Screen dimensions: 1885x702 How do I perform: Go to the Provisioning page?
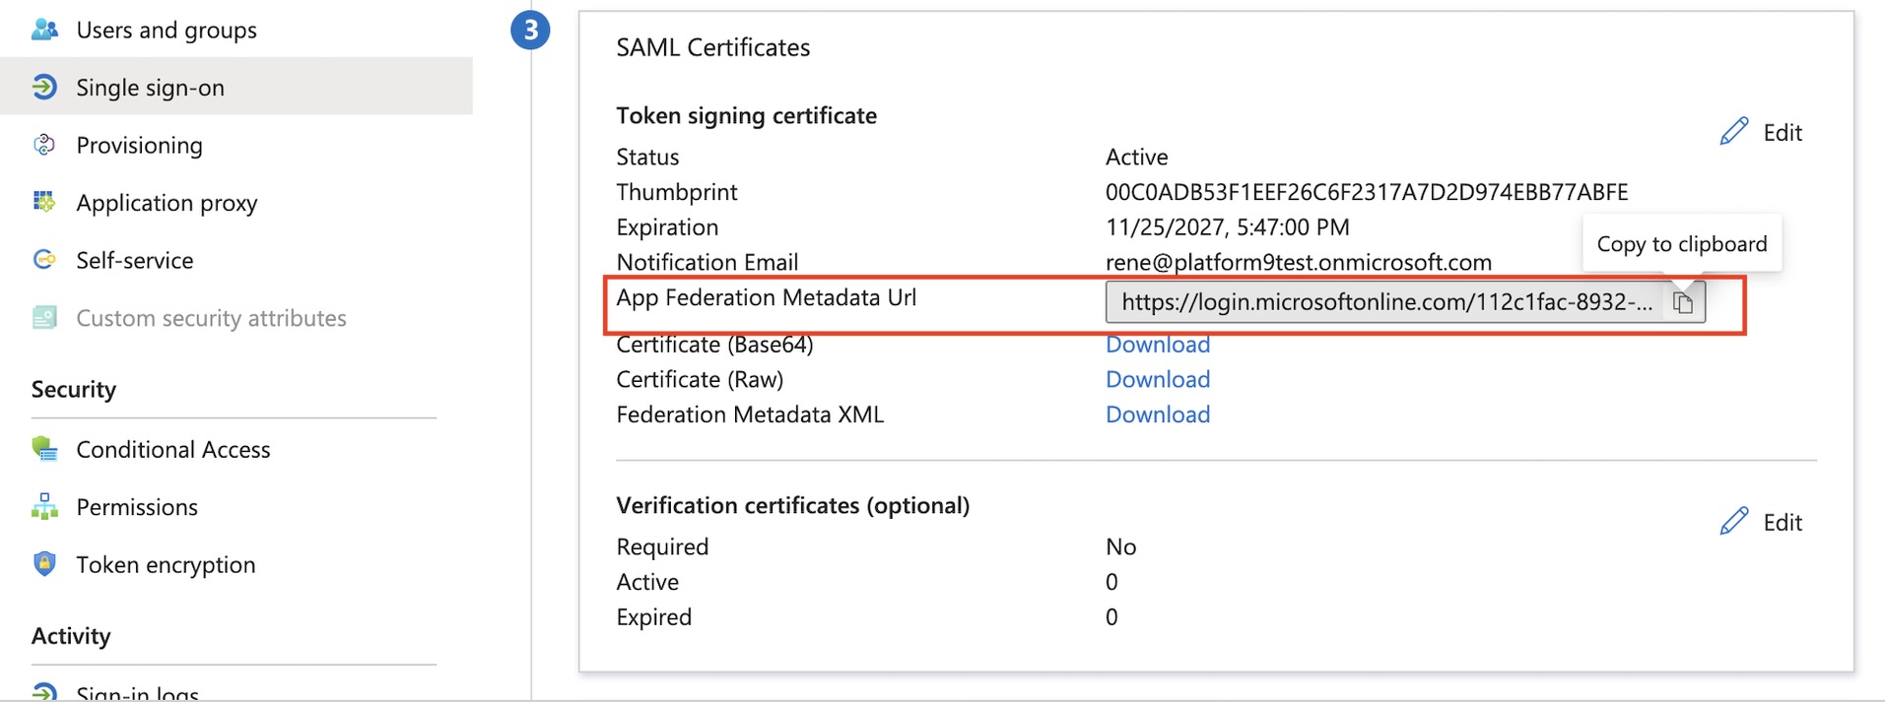139,146
